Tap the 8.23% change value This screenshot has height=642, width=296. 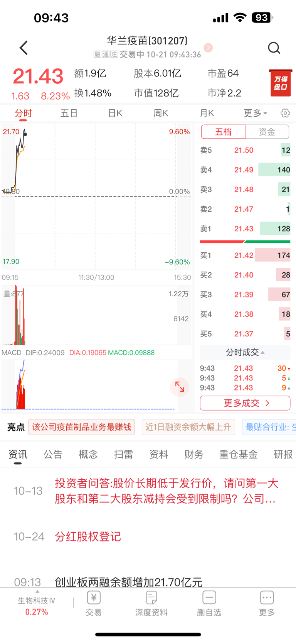coord(55,96)
